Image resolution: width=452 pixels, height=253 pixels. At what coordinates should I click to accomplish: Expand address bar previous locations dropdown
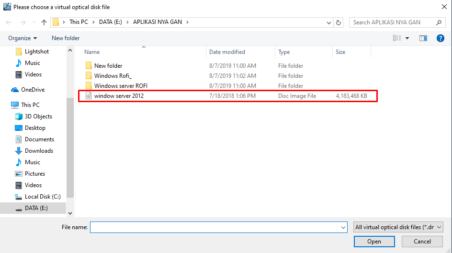328,22
